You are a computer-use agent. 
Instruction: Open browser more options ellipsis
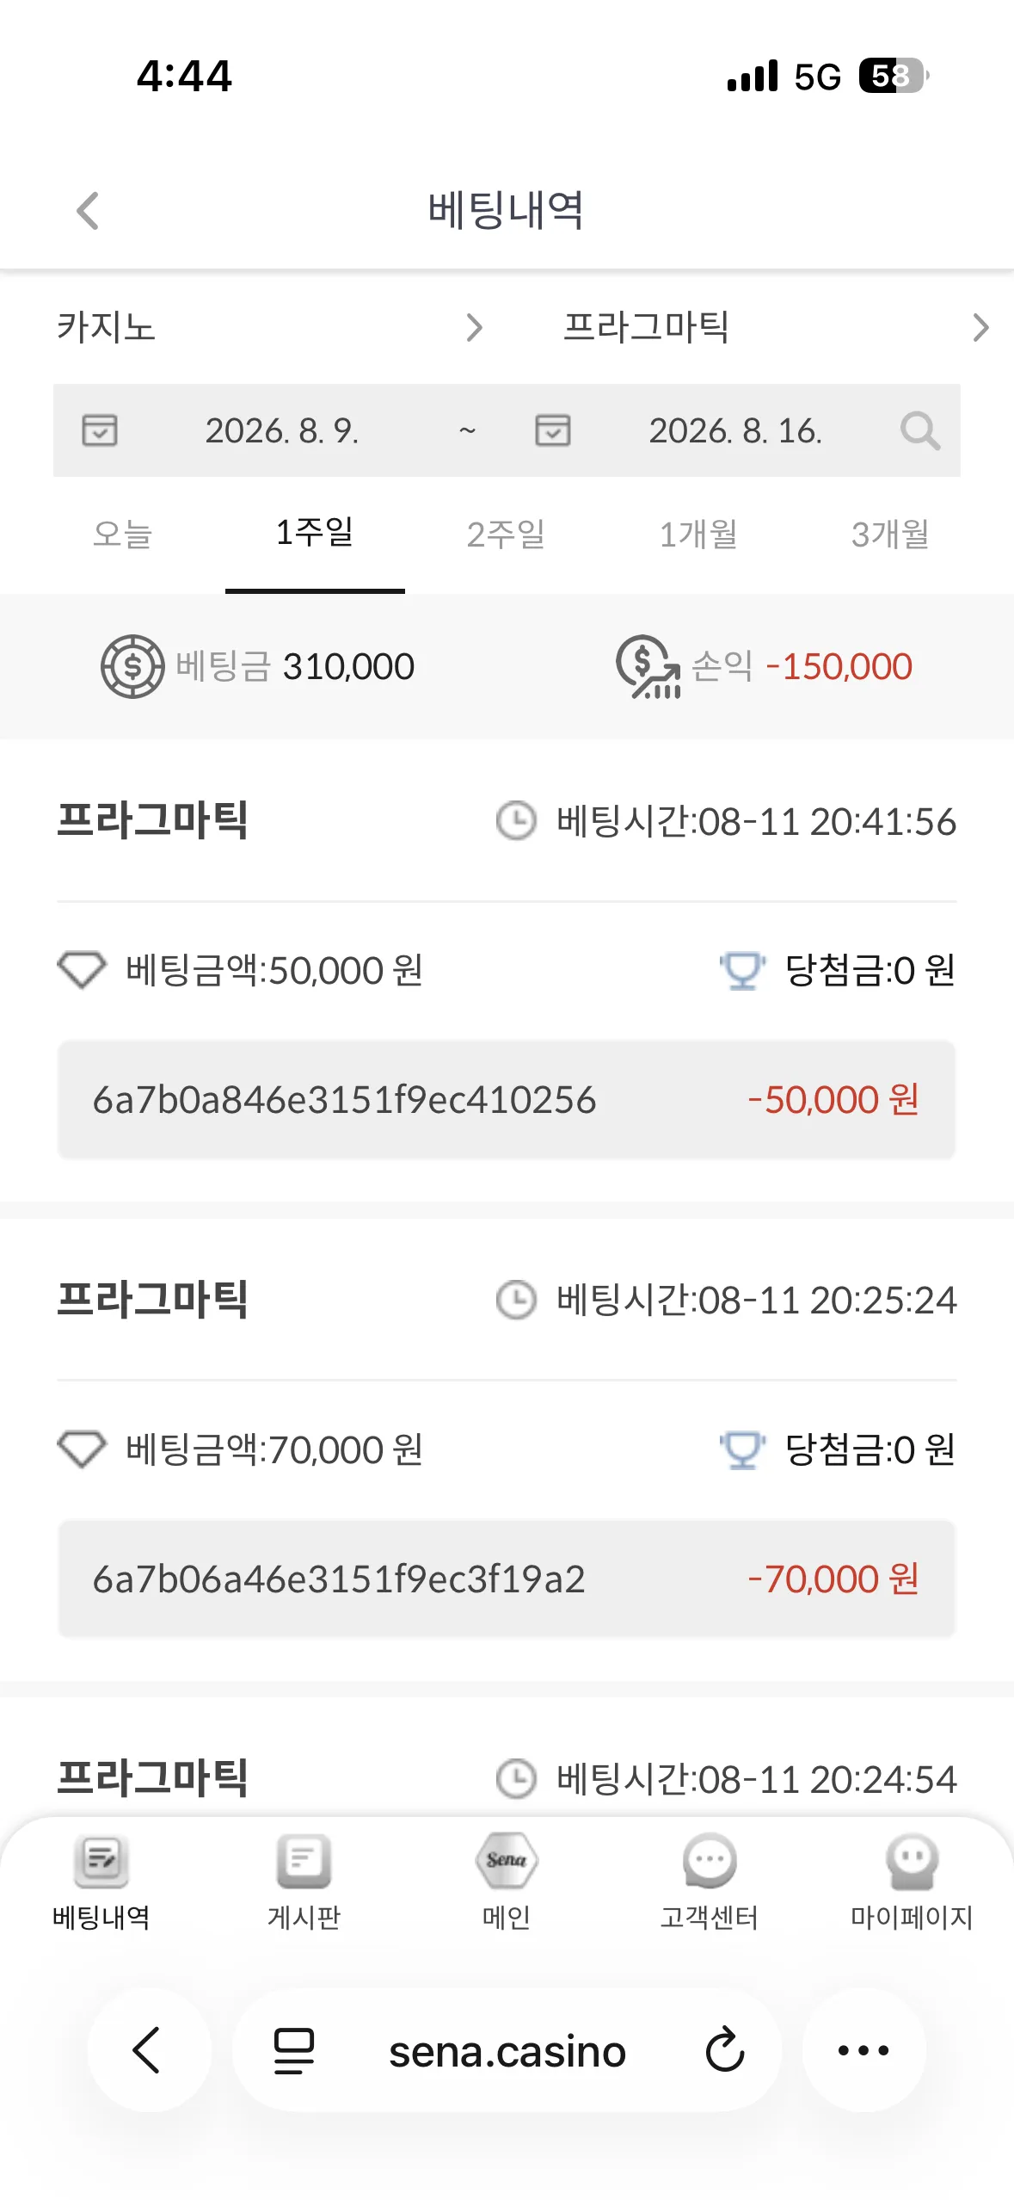tap(863, 2050)
